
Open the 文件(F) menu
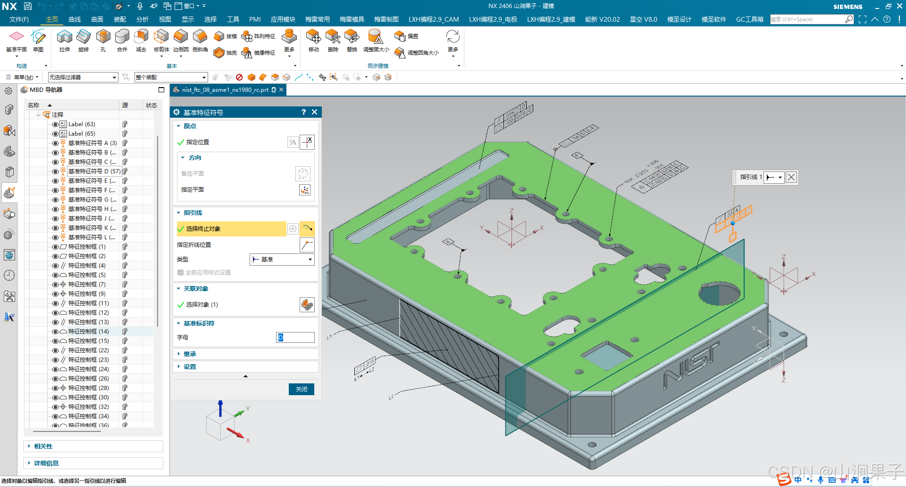19,19
